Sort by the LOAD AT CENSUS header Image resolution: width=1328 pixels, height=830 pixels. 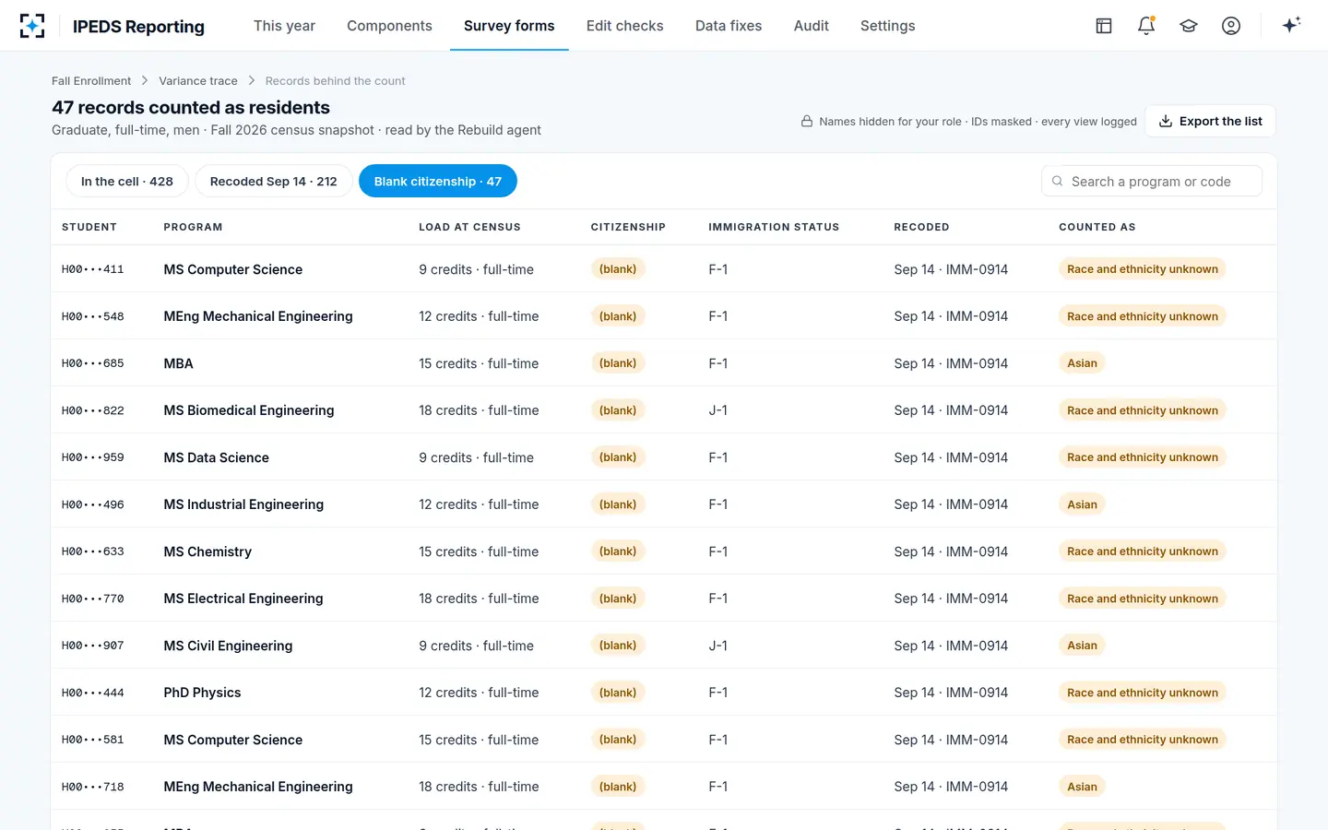(x=469, y=227)
